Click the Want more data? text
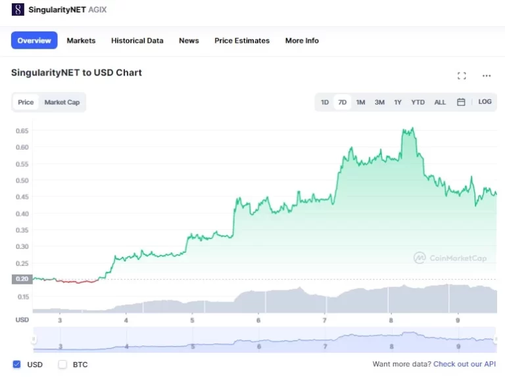 click(402, 364)
